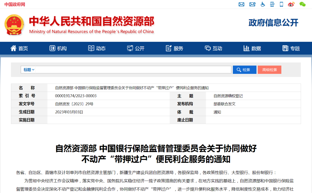This screenshot has width=312, height=193.
Task: Visit the Weibo icon link
Action: point(291,4)
